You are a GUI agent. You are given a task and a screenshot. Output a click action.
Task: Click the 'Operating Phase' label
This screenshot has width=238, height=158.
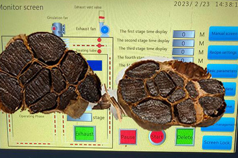pyautogui.click(x=32, y=116)
